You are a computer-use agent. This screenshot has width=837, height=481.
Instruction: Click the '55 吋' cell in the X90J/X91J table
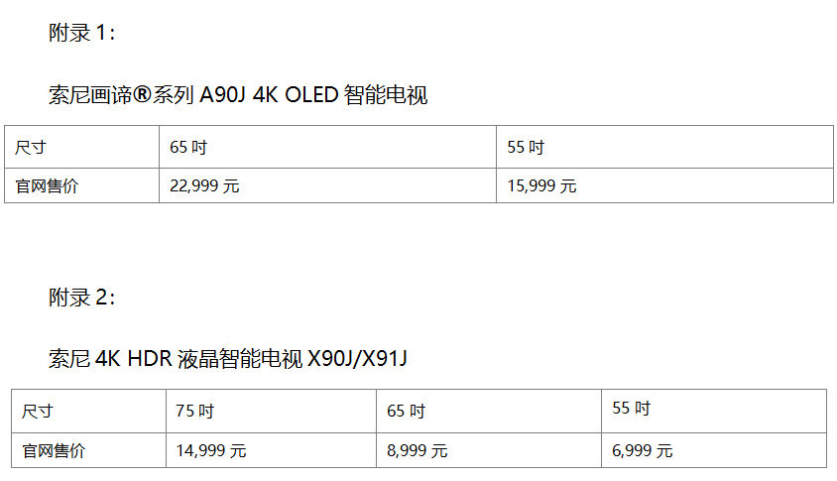point(632,409)
